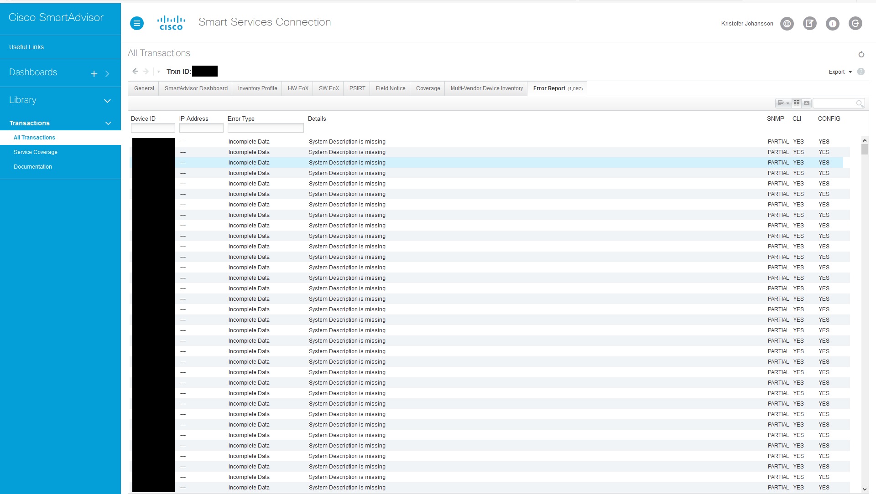Click the Error Type filter field
Image resolution: width=876 pixels, height=494 pixels.
265,128
